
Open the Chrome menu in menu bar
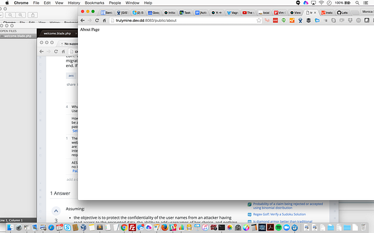tap(21, 3)
